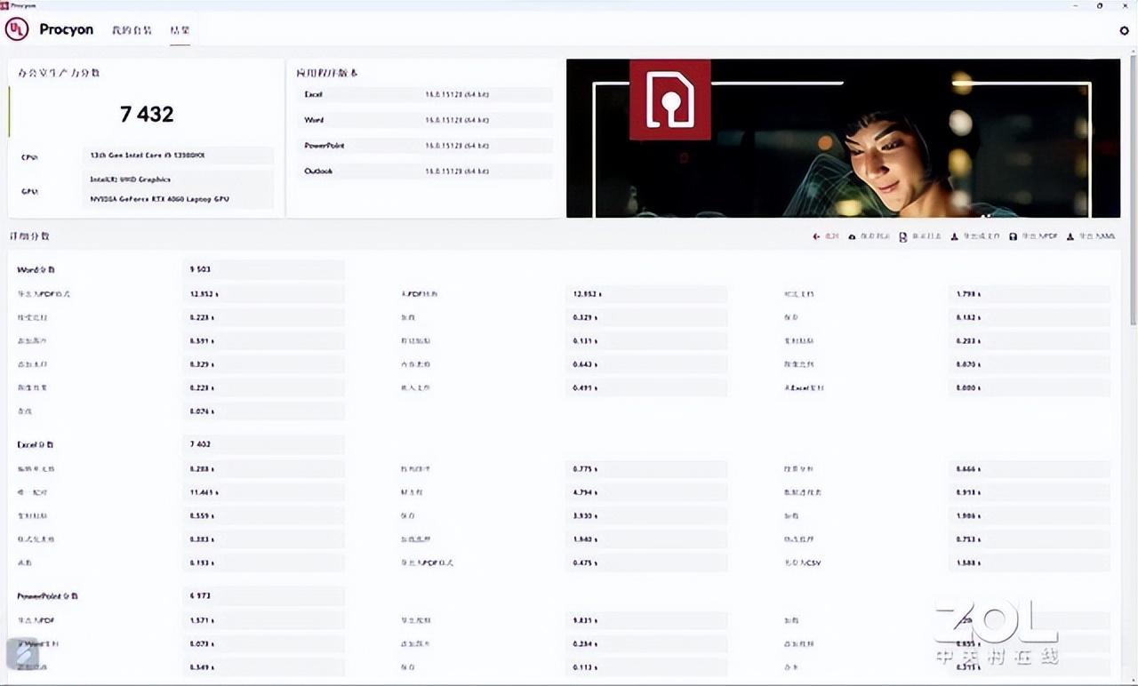Click the PowerPoint application version row

[x=424, y=145]
